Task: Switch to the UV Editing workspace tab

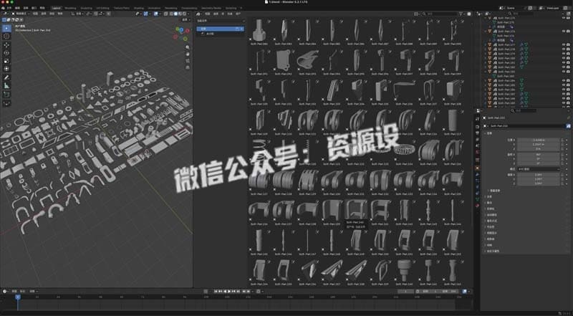Action: [102, 8]
